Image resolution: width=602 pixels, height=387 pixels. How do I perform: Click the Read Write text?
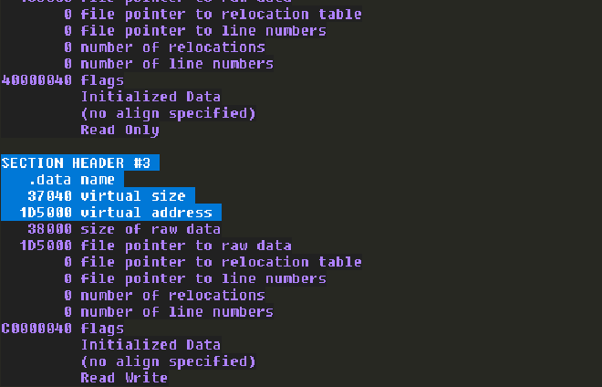[x=124, y=378]
